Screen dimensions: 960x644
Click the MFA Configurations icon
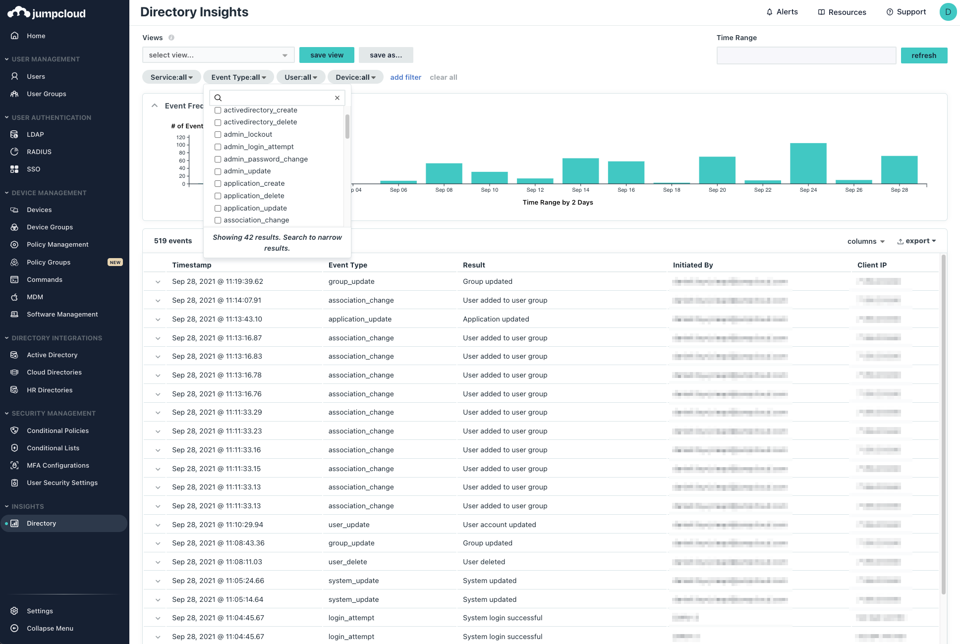(14, 465)
